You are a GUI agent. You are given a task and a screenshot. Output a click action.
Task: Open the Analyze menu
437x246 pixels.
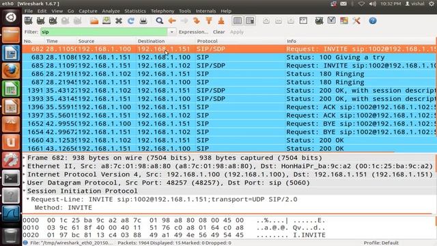point(111,11)
